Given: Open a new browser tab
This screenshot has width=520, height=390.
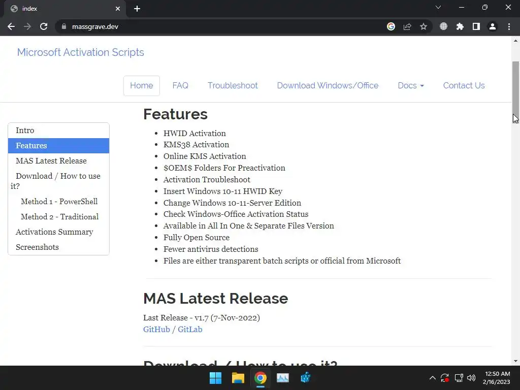Looking at the screenshot, I should click(137, 9).
